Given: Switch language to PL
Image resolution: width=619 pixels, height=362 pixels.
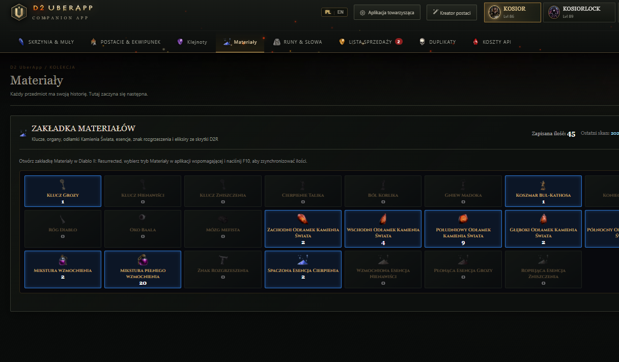Looking at the screenshot, I should pyautogui.click(x=328, y=12).
